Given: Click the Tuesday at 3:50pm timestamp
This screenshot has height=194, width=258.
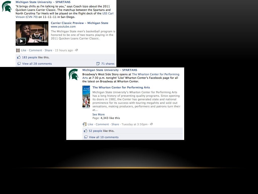Looking at the screenshot, I should coord(135,124).
